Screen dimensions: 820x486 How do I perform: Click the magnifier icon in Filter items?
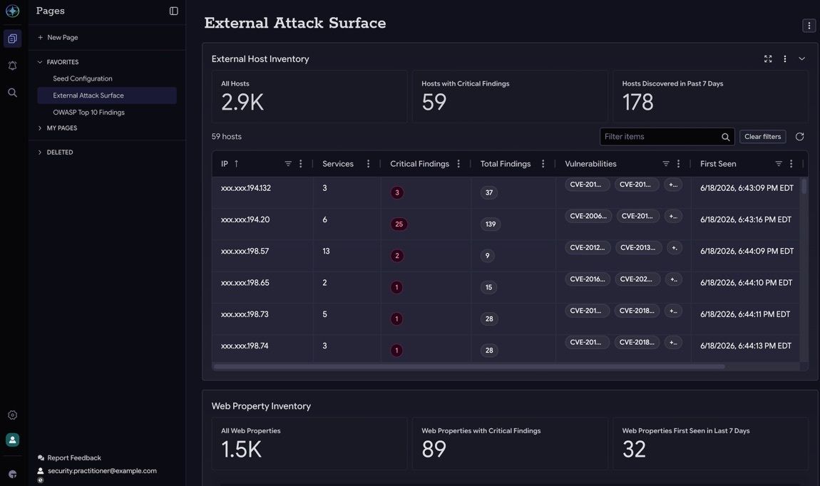725,137
